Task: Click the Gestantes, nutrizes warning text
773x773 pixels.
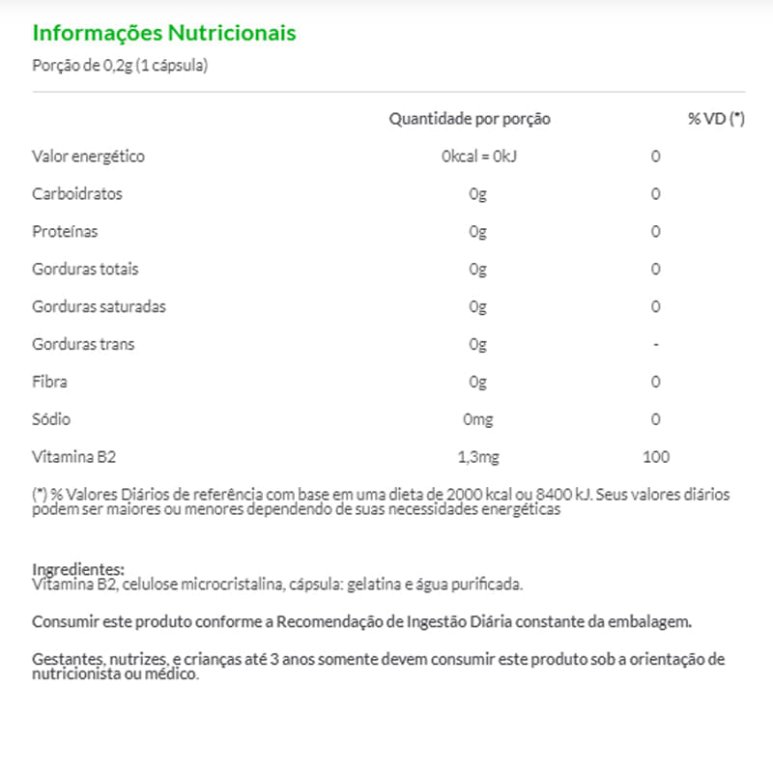Action: (x=378, y=667)
